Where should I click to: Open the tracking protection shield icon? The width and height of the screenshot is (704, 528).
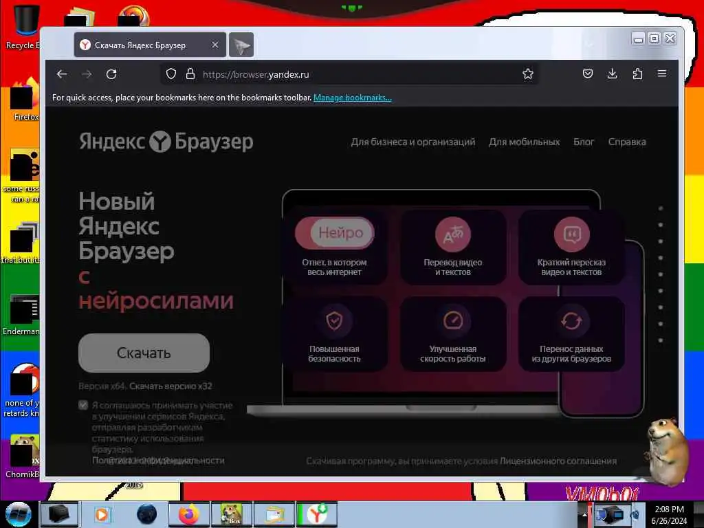coord(170,74)
